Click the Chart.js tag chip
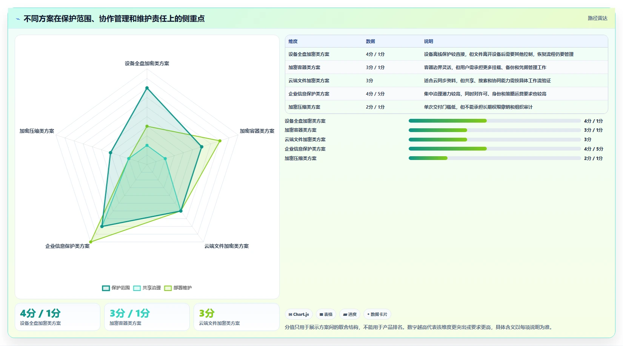This screenshot has height=346, width=623. pos(299,314)
